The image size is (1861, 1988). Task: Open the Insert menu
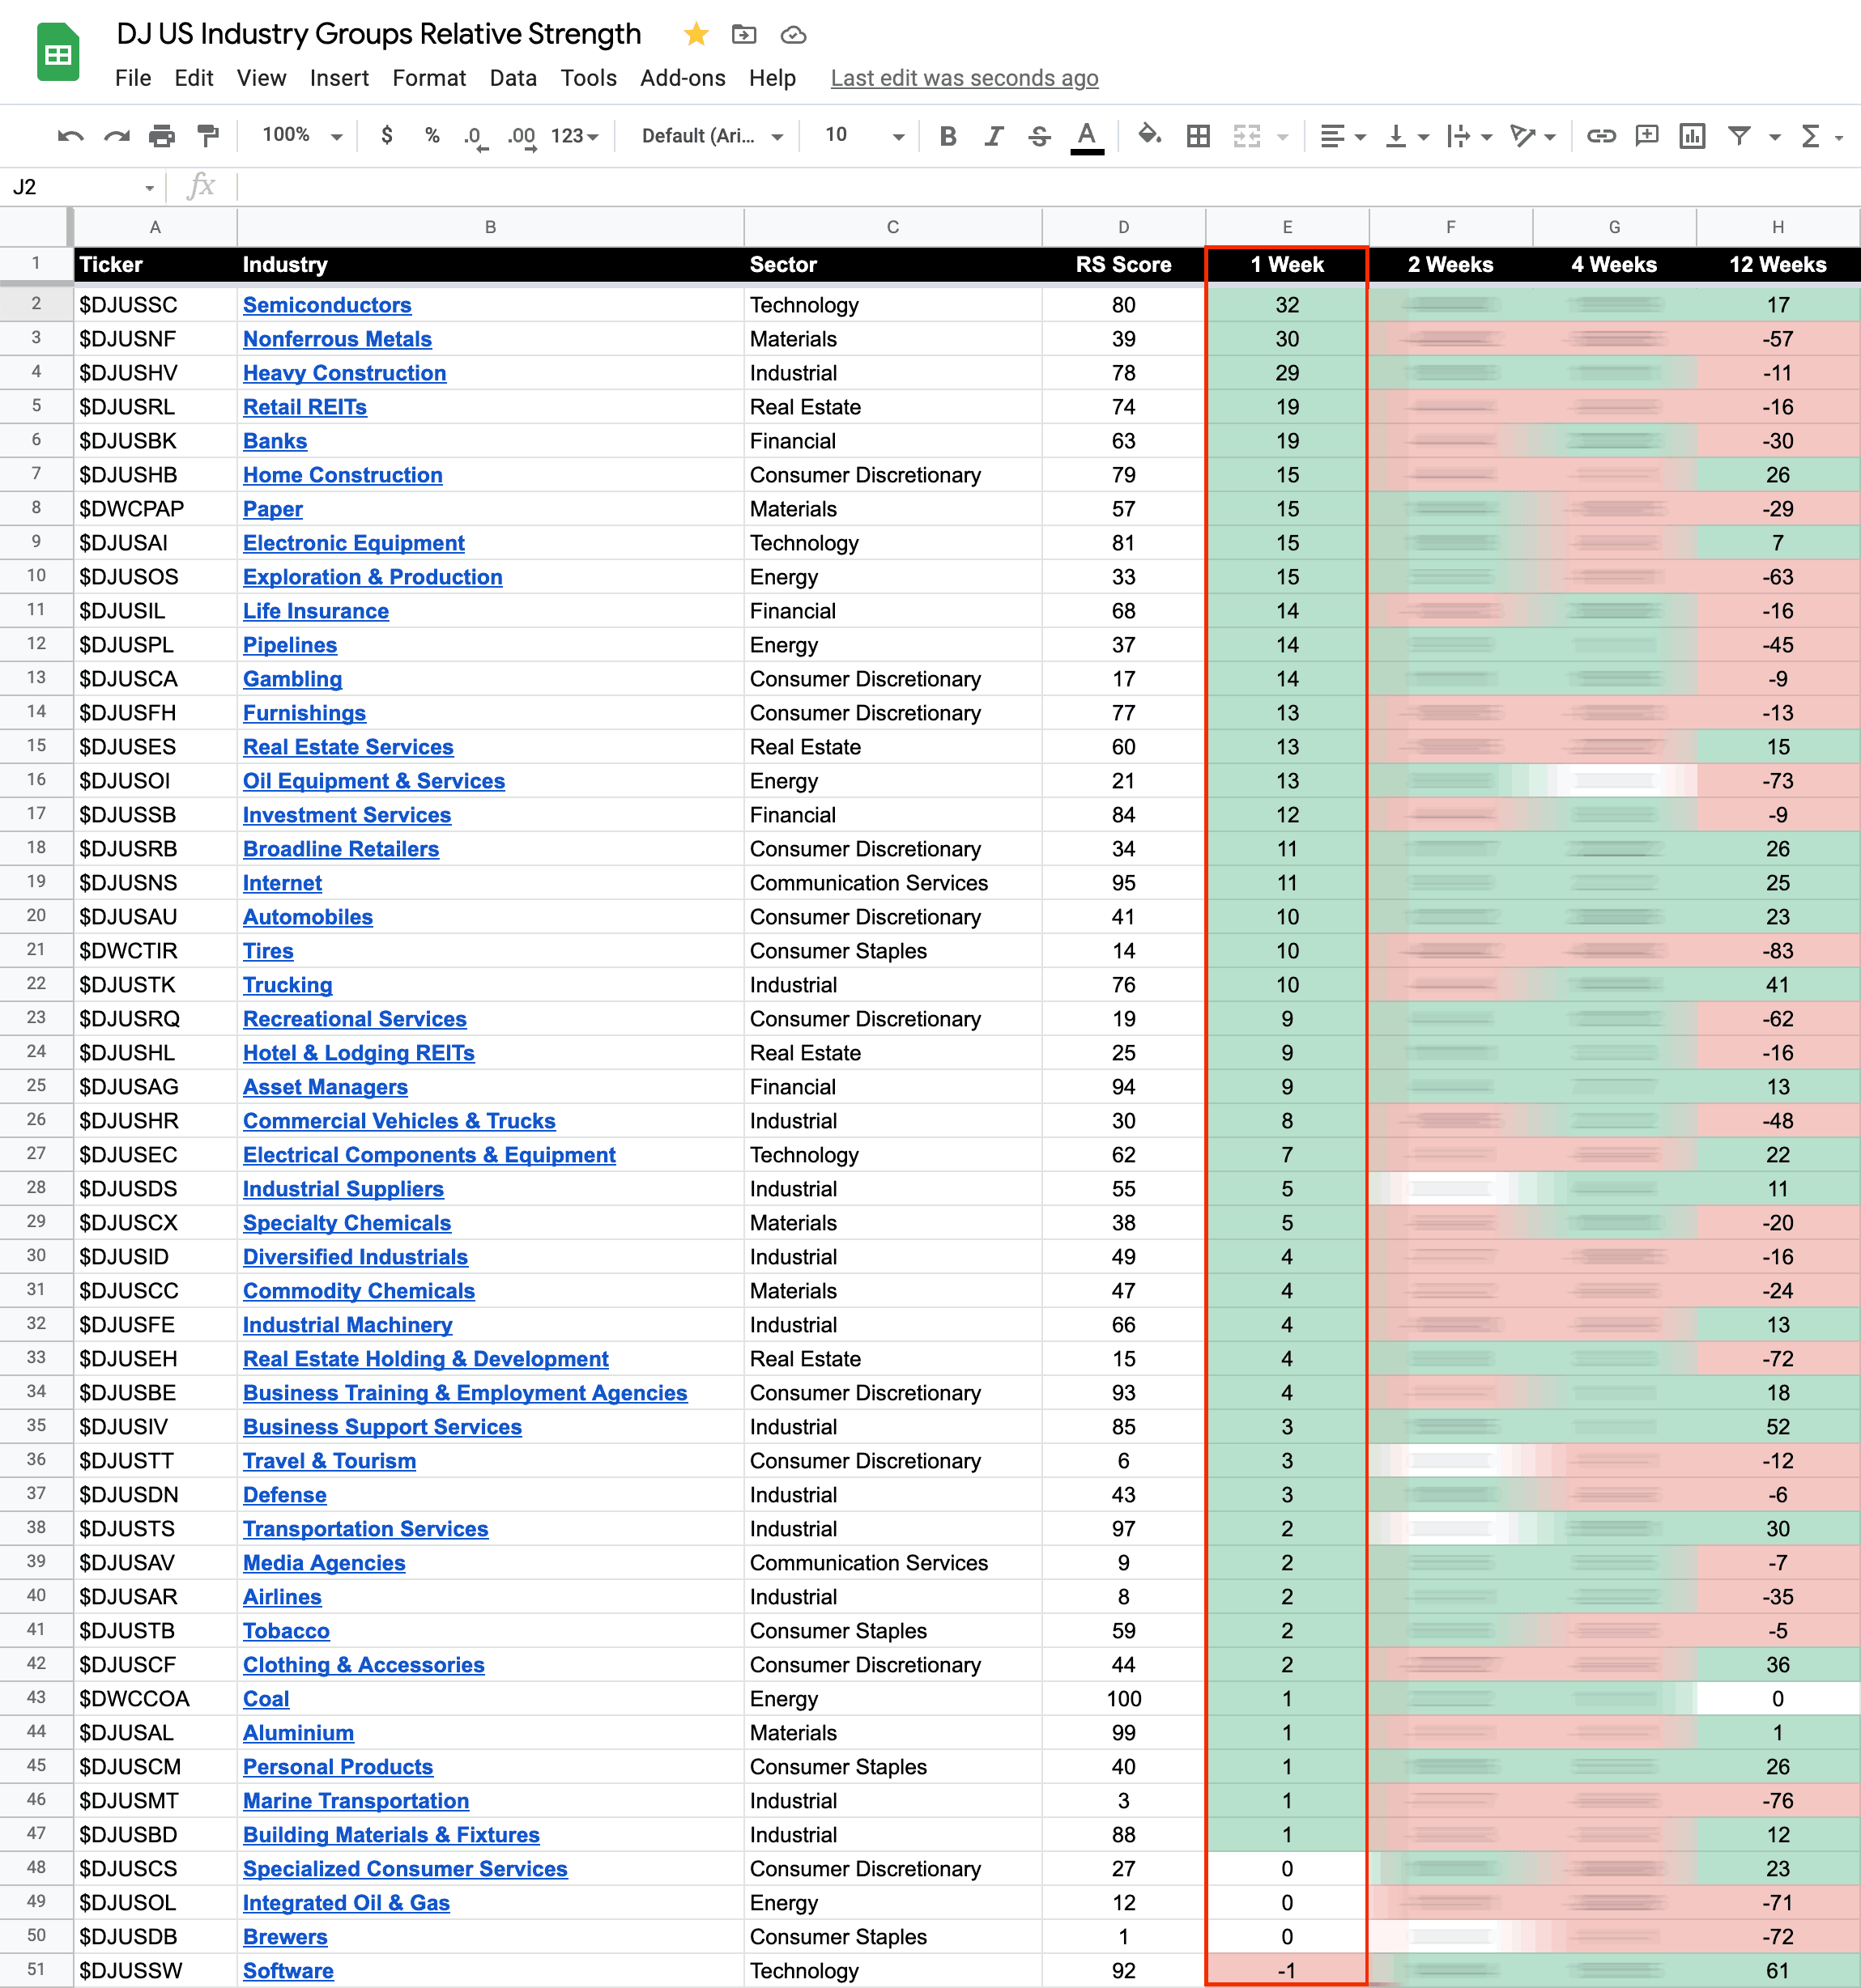(x=339, y=78)
